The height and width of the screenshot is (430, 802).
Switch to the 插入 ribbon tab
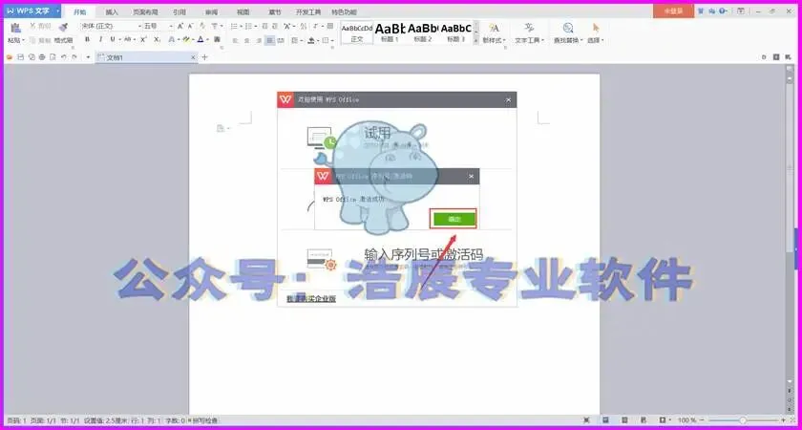112,11
